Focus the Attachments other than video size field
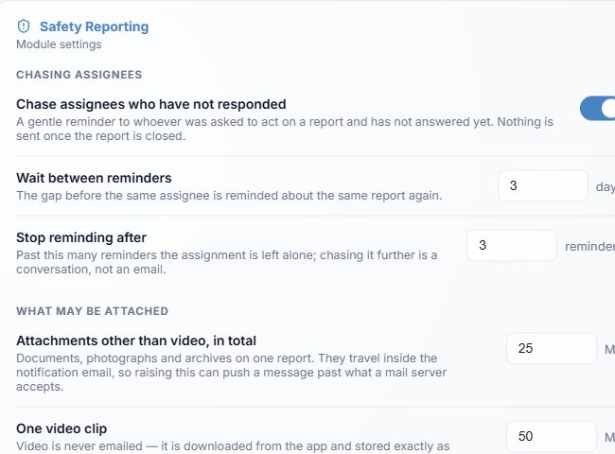615x454 pixels. (x=552, y=348)
